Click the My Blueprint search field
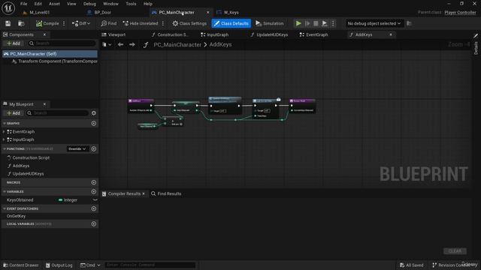The width and height of the screenshot is (481, 270). pos(58,113)
